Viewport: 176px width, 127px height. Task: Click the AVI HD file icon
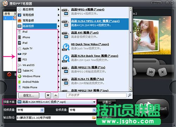point(65,36)
